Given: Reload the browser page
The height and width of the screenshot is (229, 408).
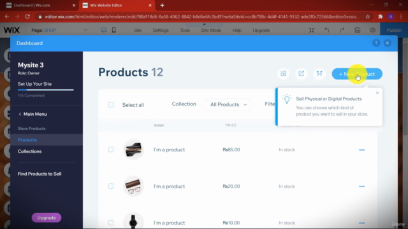Looking at the screenshot, I should pos(27,17).
